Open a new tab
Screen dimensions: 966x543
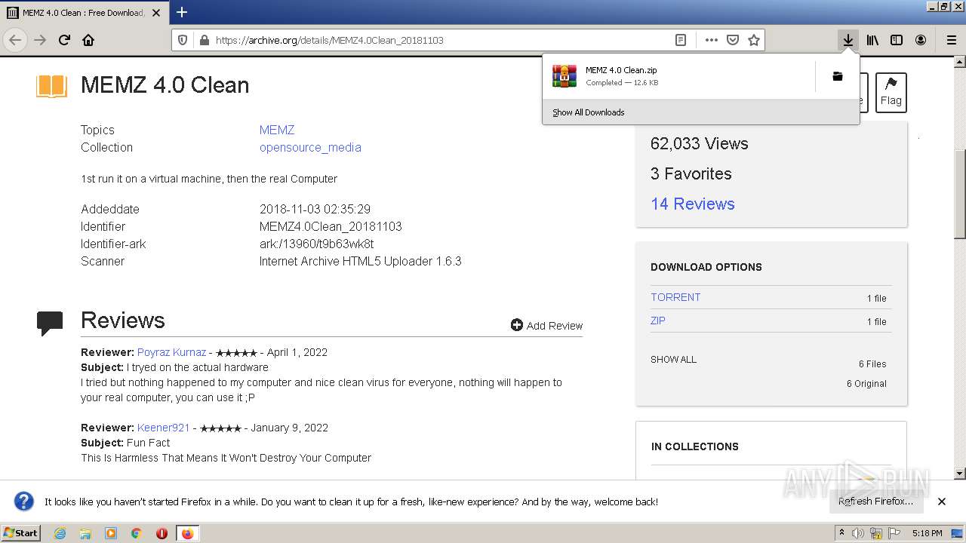point(182,12)
